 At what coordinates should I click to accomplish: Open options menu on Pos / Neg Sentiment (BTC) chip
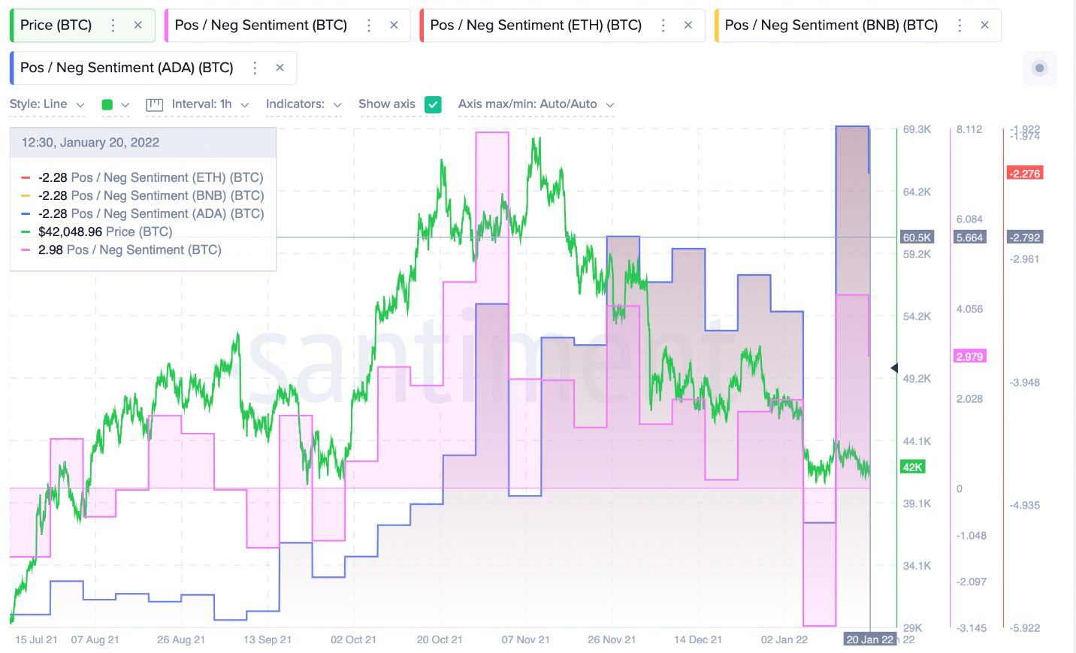[369, 25]
